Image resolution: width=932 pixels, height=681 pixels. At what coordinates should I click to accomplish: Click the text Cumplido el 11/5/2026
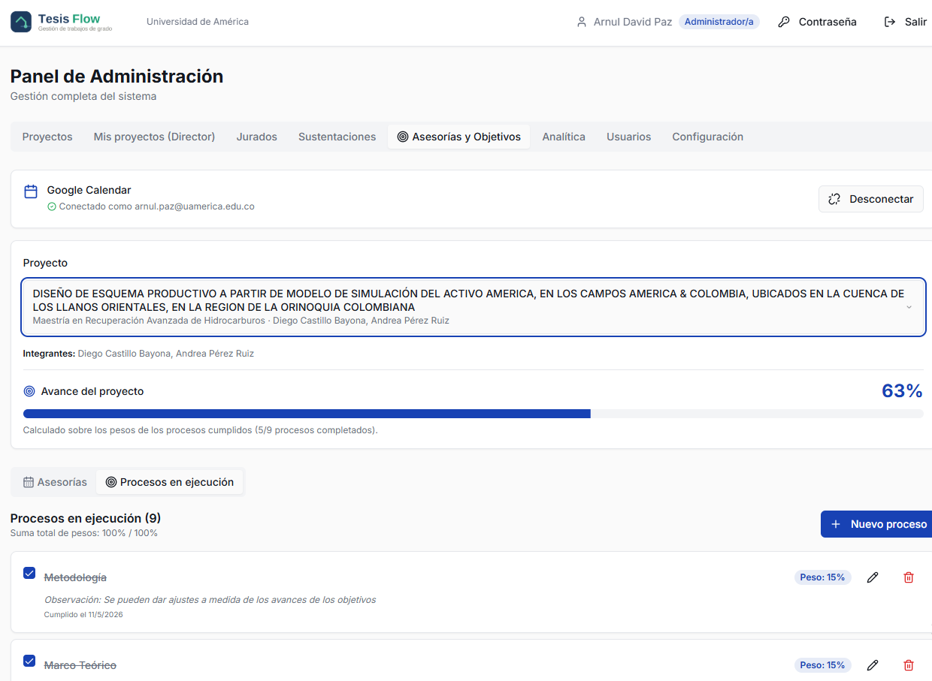[x=83, y=615]
